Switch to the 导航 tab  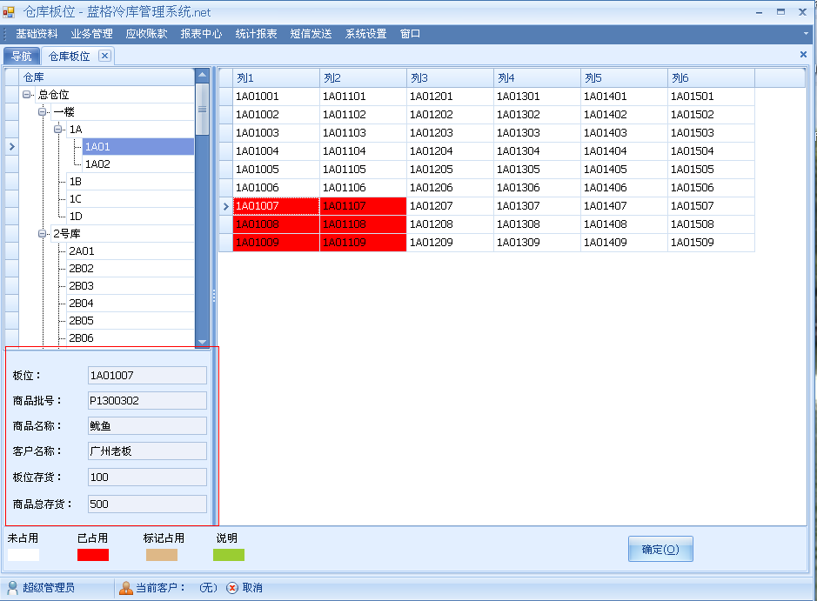[x=21, y=57]
